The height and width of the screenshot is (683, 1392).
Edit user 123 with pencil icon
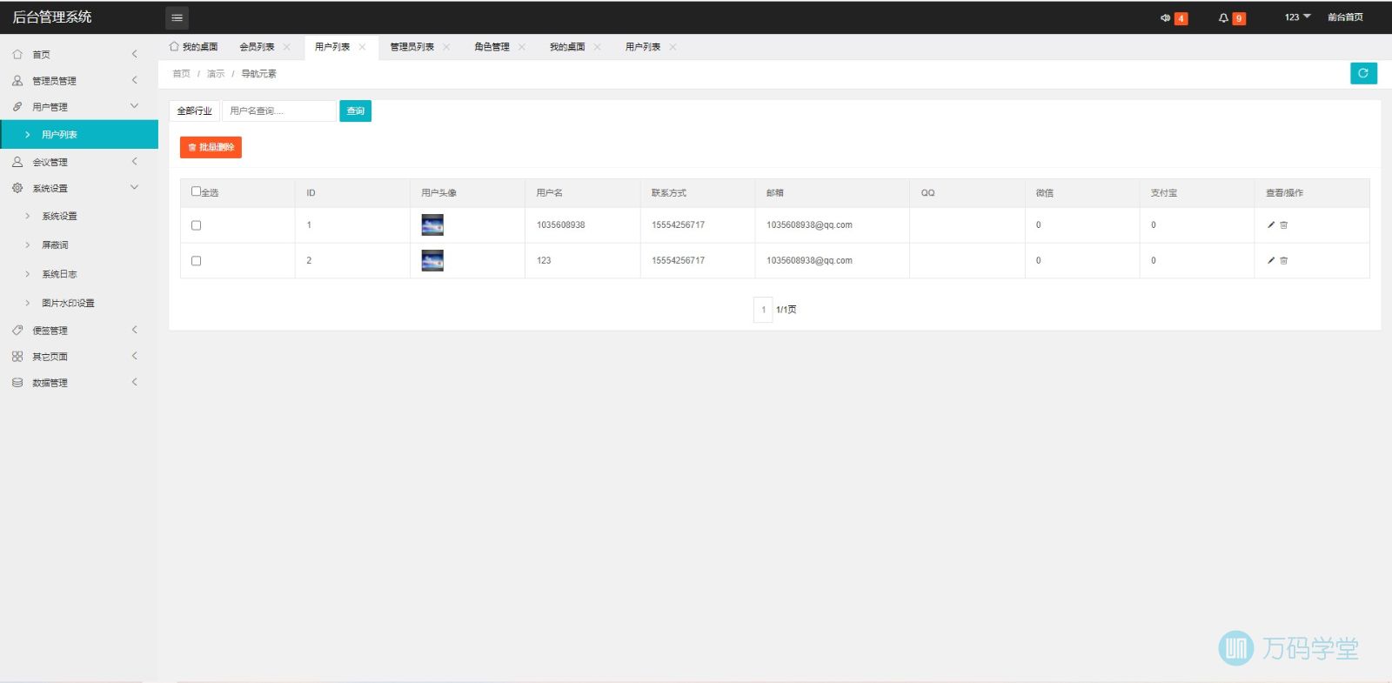pos(1271,260)
